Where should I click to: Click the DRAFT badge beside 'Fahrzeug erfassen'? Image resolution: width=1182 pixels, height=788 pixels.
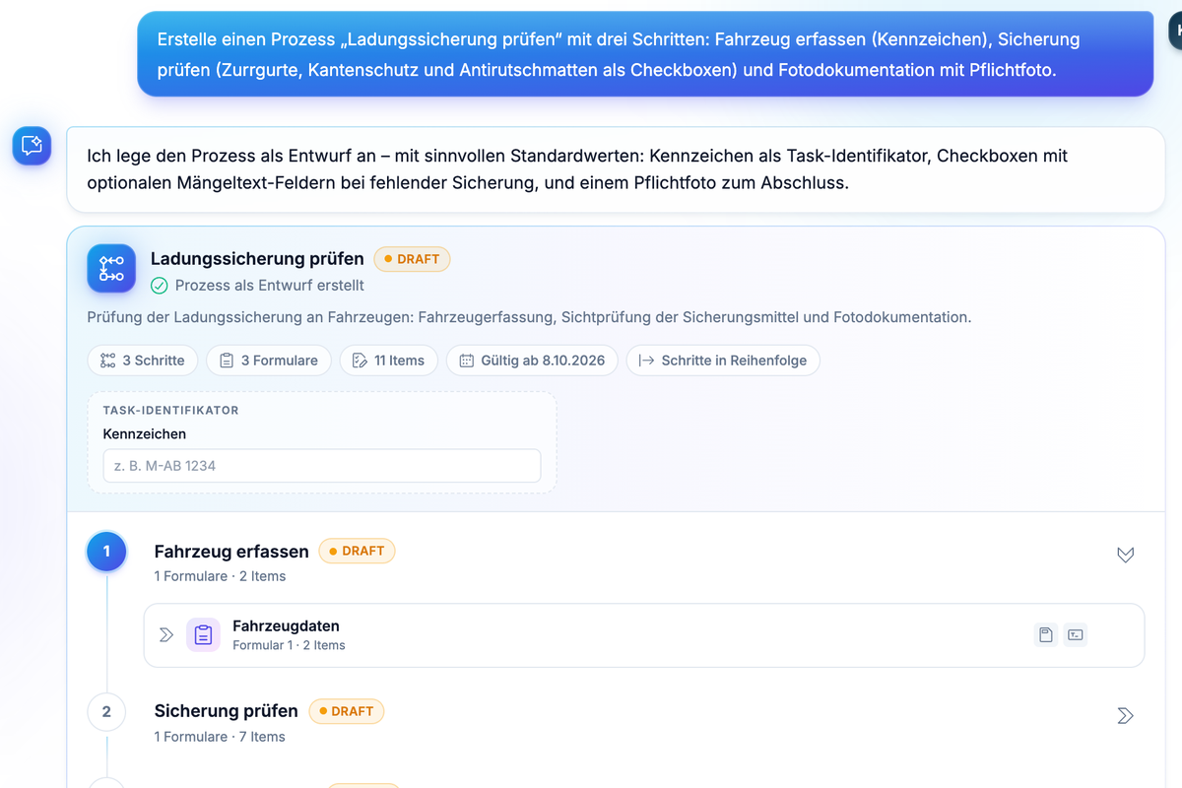357,551
